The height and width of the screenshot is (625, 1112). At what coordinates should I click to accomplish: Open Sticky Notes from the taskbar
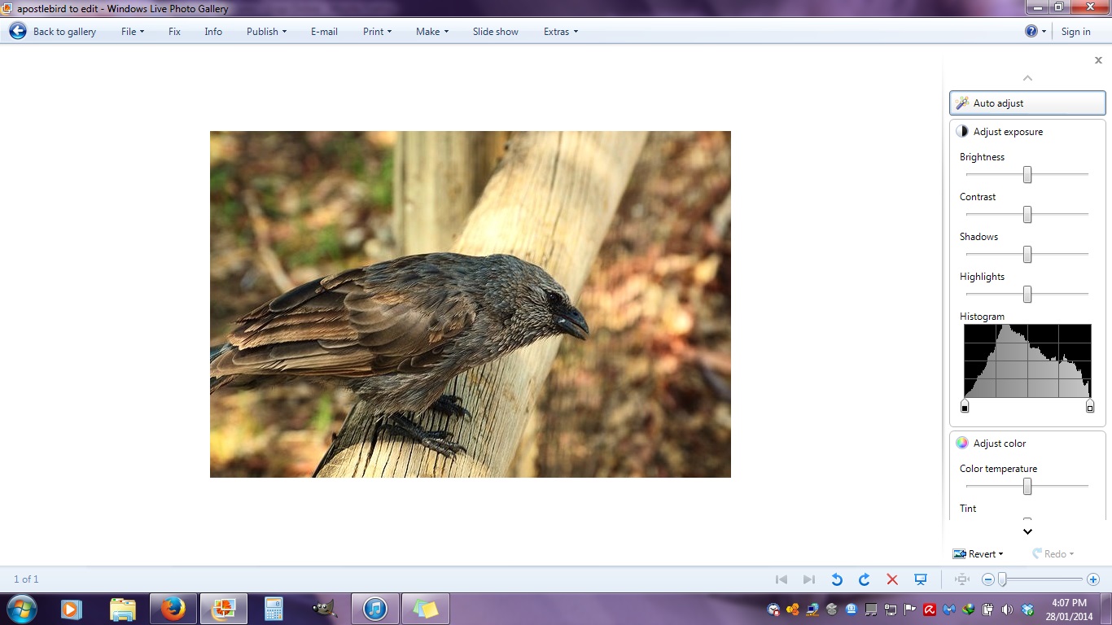(426, 609)
